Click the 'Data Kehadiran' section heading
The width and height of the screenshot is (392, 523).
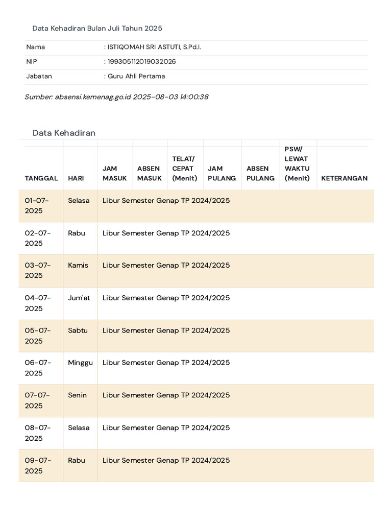[x=64, y=133]
